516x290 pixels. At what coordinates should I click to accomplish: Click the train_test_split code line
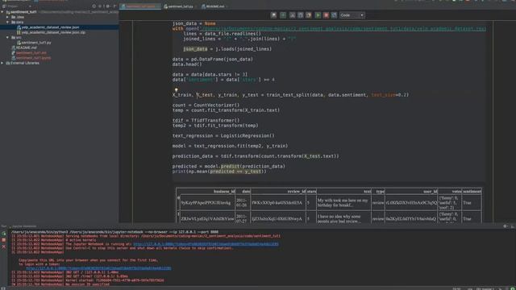[290, 95]
